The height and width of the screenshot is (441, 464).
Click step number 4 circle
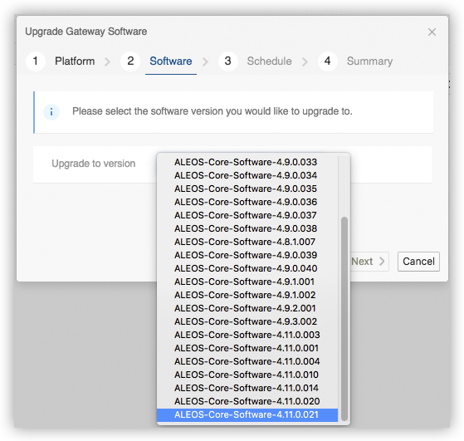pos(328,61)
